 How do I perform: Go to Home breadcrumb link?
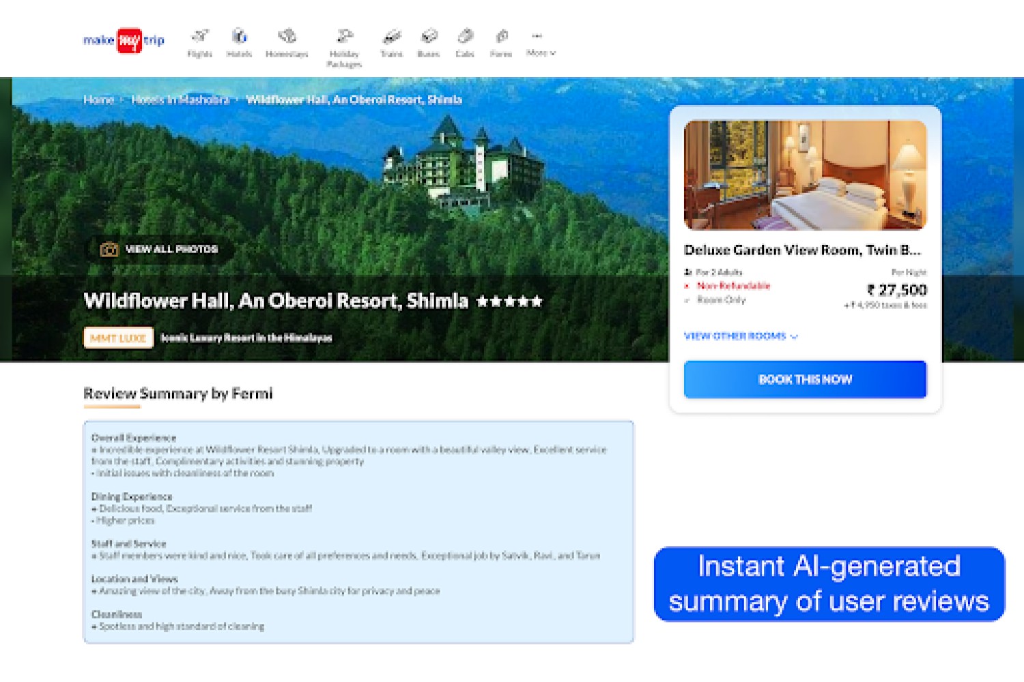pyautogui.click(x=99, y=100)
